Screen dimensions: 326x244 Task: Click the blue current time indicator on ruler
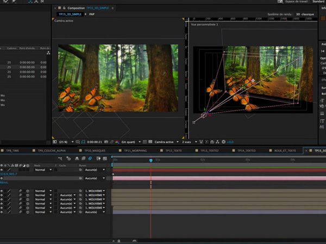tap(151, 160)
